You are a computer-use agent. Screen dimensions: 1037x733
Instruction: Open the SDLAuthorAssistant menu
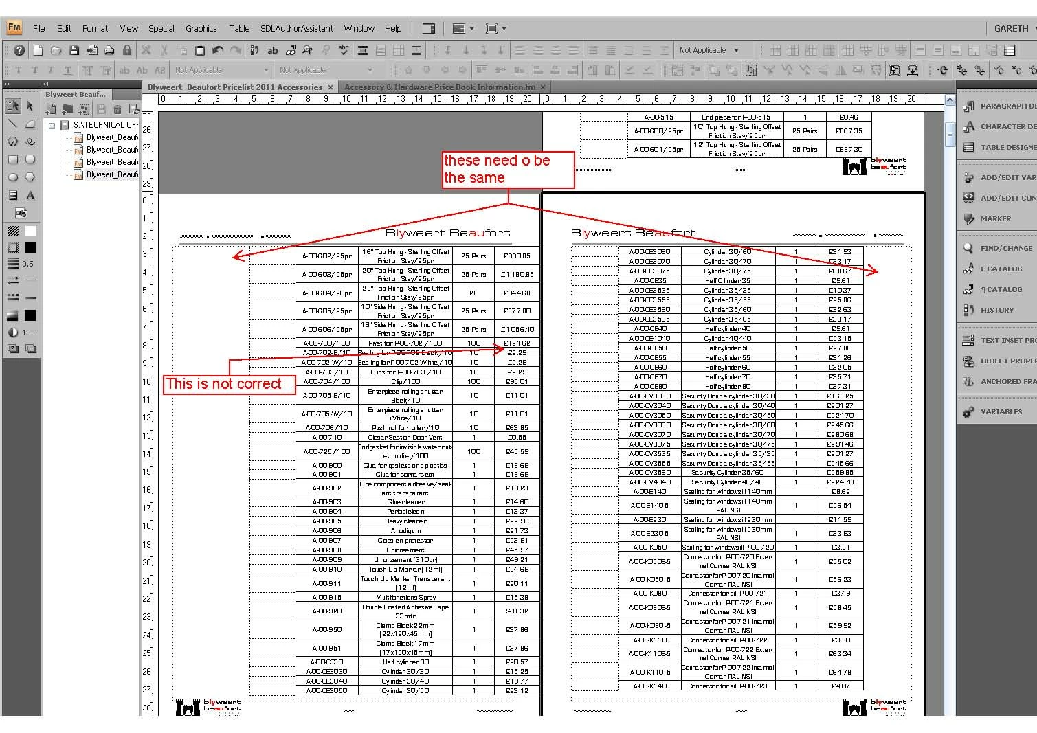coord(296,28)
